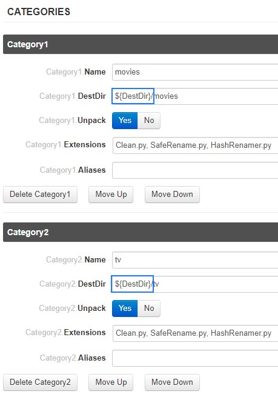The width and height of the screenshot is (278, 400).
Task: Move Category1 up
Action: point(111,195)
